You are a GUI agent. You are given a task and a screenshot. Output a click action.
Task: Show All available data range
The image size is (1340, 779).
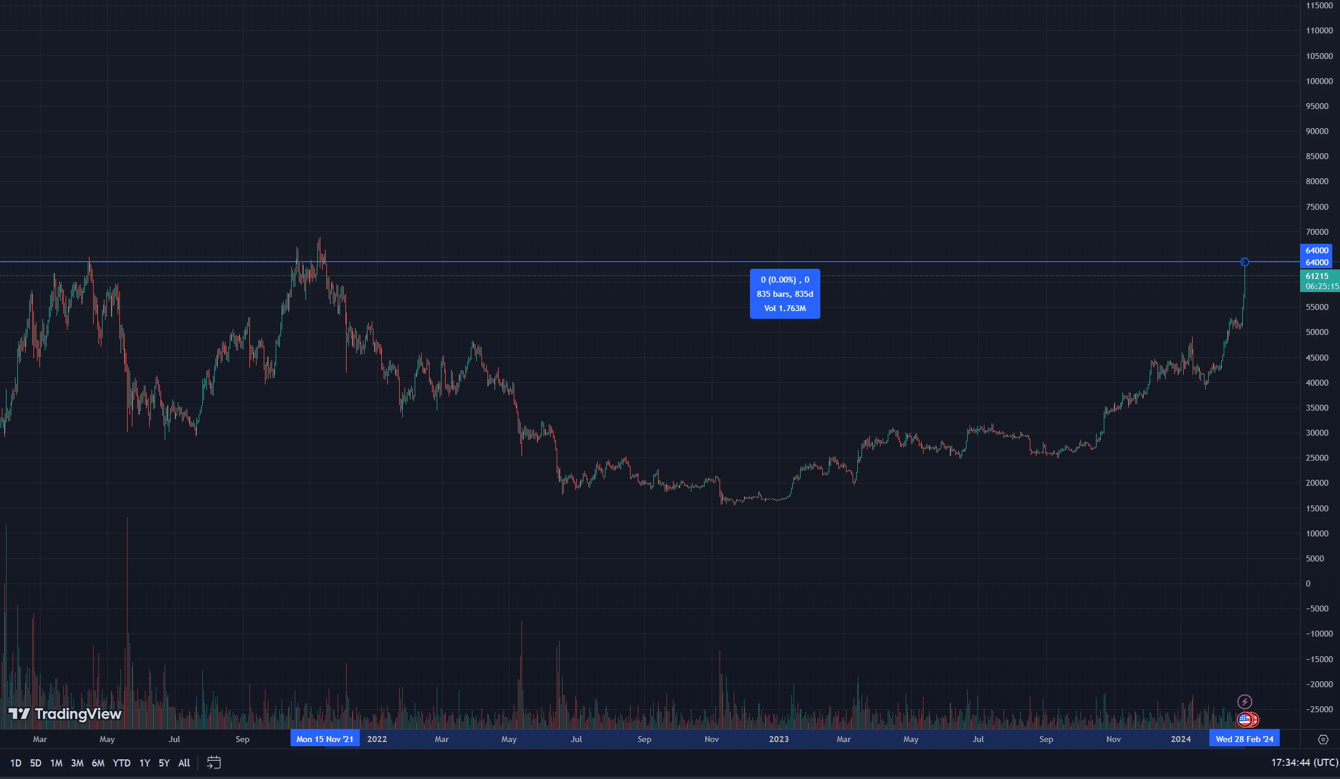click(184, 763)
